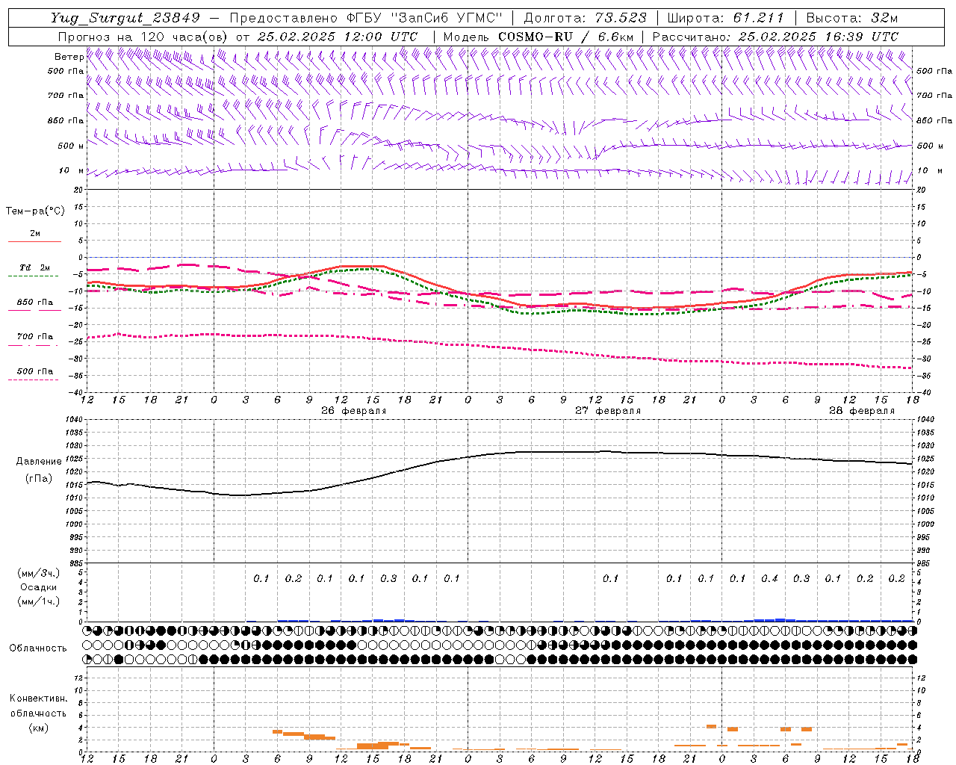The width and height of the screenshot is (956, 765).
Task: Select the provider text ФГБУ "ЗапСиб УГМС"
Action: (x=425, y=18)
